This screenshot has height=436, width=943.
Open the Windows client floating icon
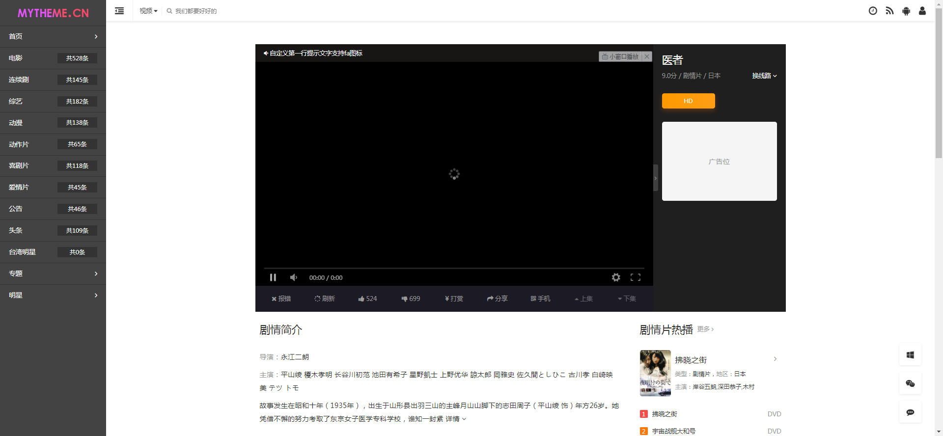(x=910, y=355)
